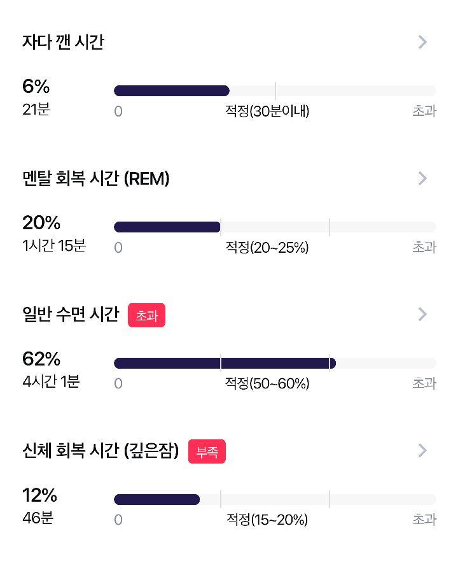Tap the 적정(15~20%) range label
458x561 pixels.
coord(267,520)
